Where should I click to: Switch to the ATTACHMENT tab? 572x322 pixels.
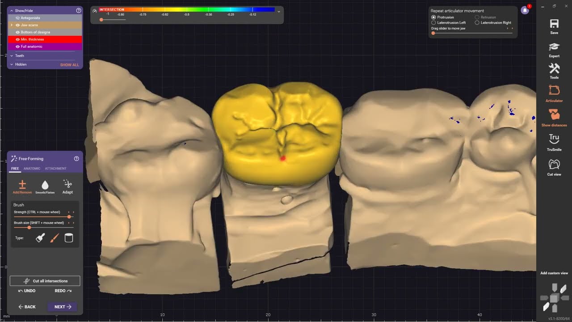(55, 169)
